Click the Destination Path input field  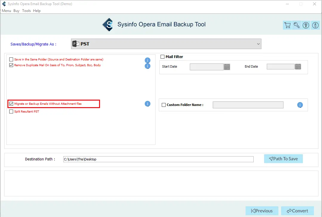pos(158,159)
